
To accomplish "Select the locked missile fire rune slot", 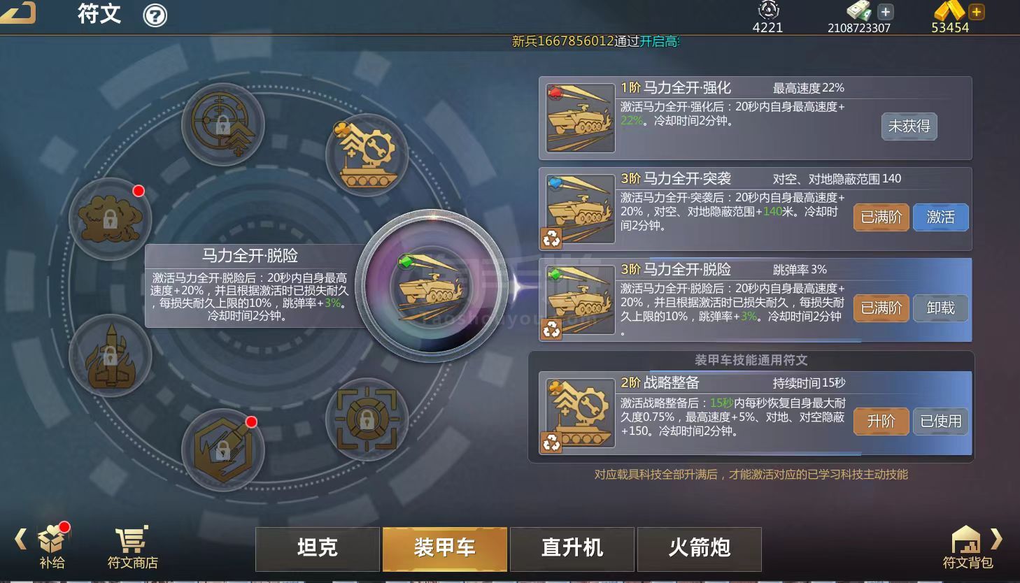I will pyautogui.click(x=110, y=356).
